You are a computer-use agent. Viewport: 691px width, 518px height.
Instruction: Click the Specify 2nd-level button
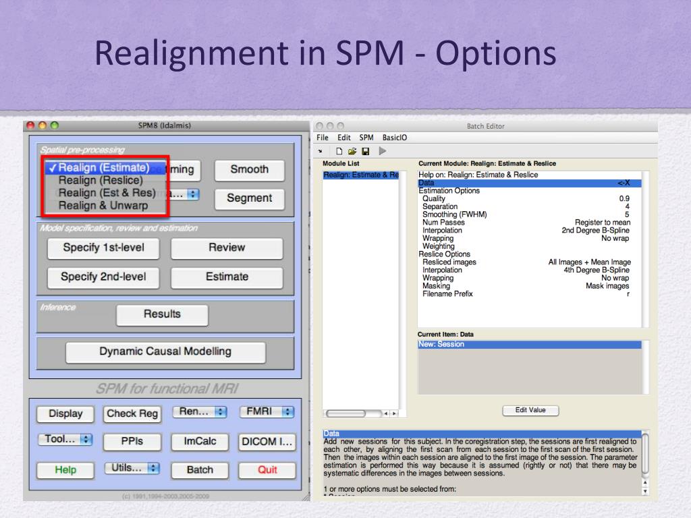point(103,277)
